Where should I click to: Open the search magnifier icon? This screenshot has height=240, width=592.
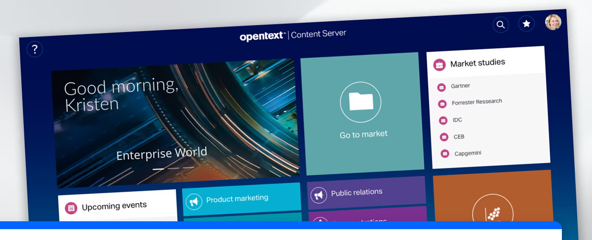pos(501,25)
